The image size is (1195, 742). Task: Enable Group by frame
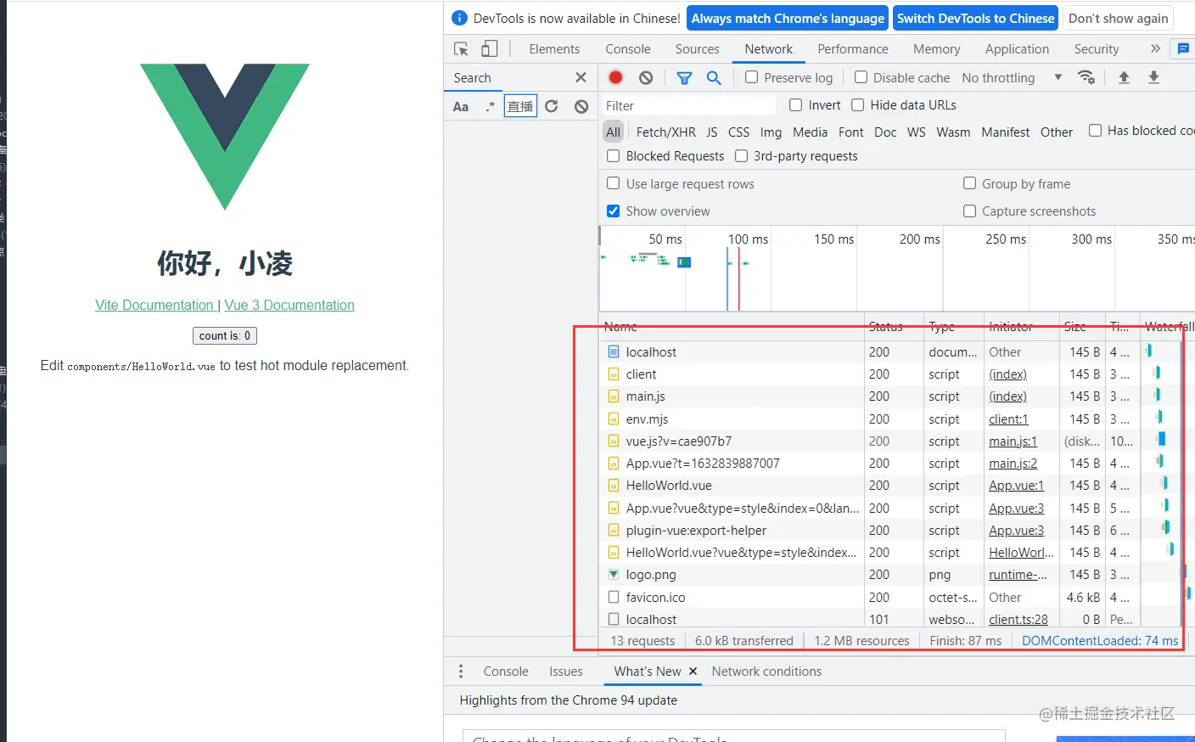pyautogui.click(x=969, y=183)
